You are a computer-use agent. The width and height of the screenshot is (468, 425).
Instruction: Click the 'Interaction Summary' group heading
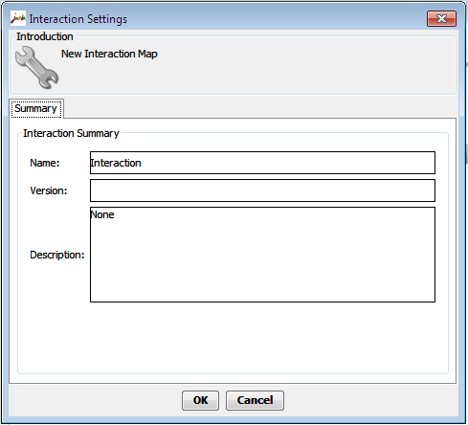click(71, 133)
